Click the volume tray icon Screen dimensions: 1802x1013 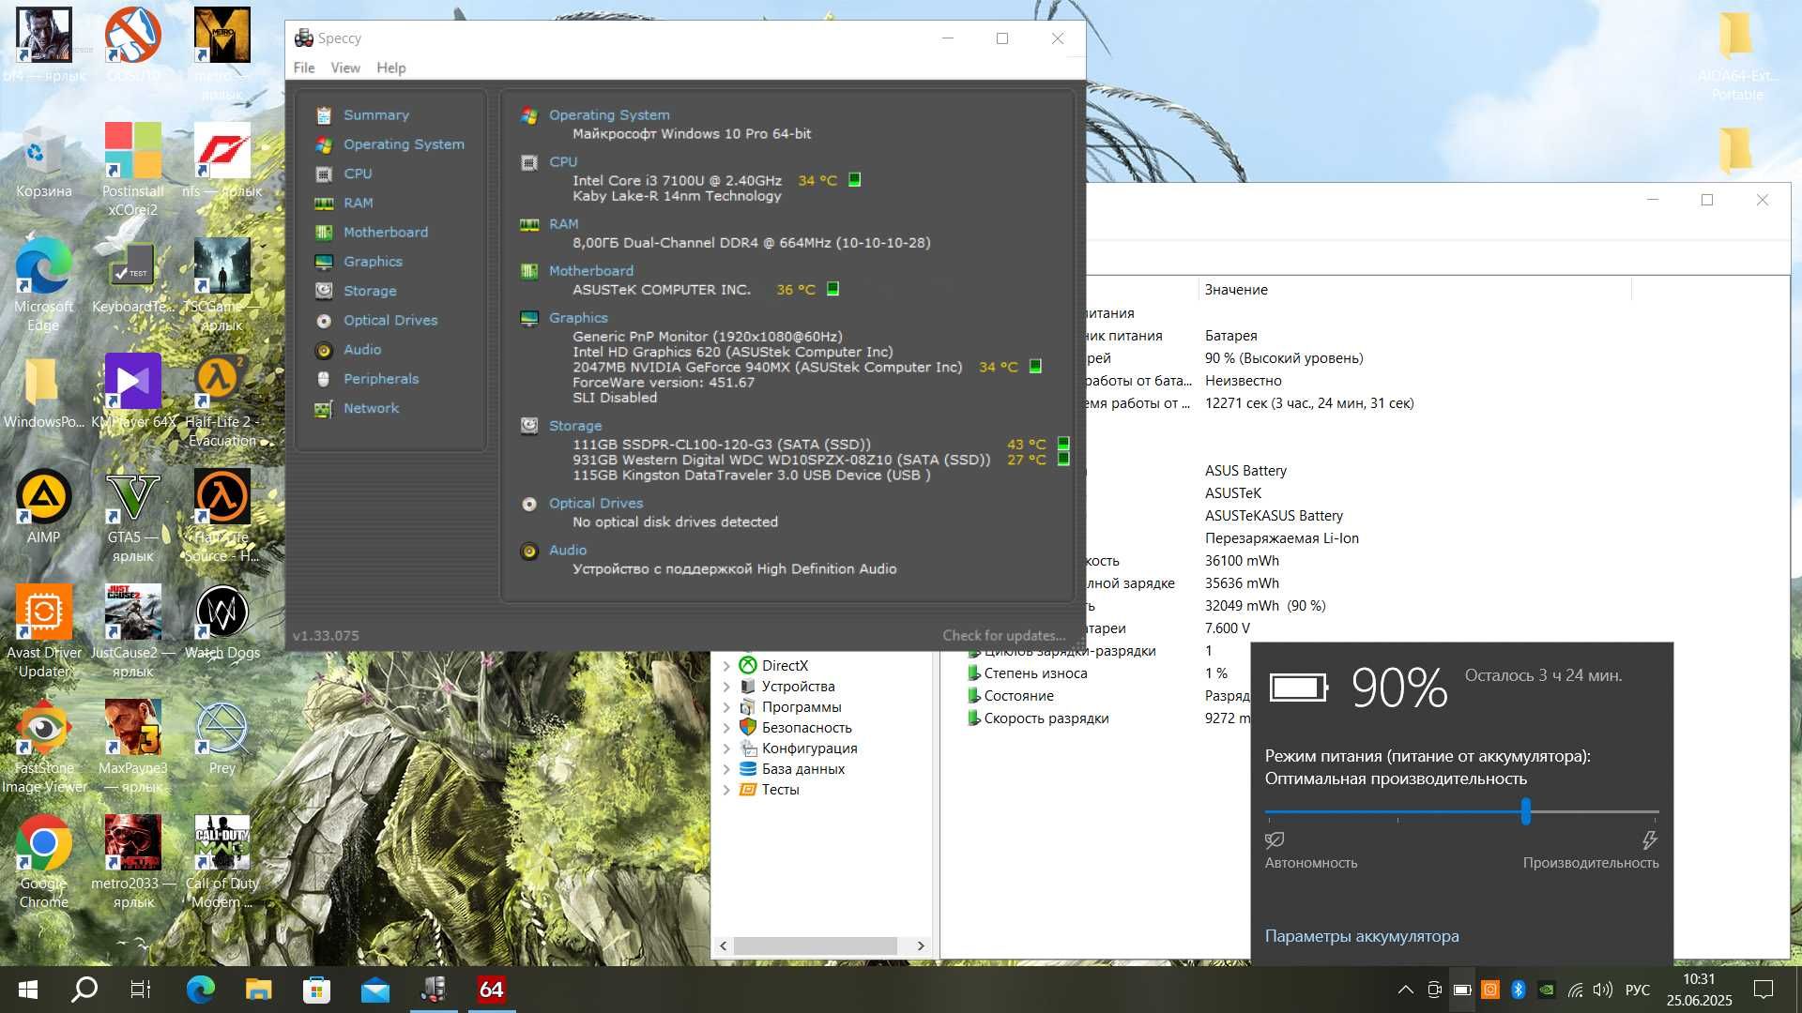1603,990
